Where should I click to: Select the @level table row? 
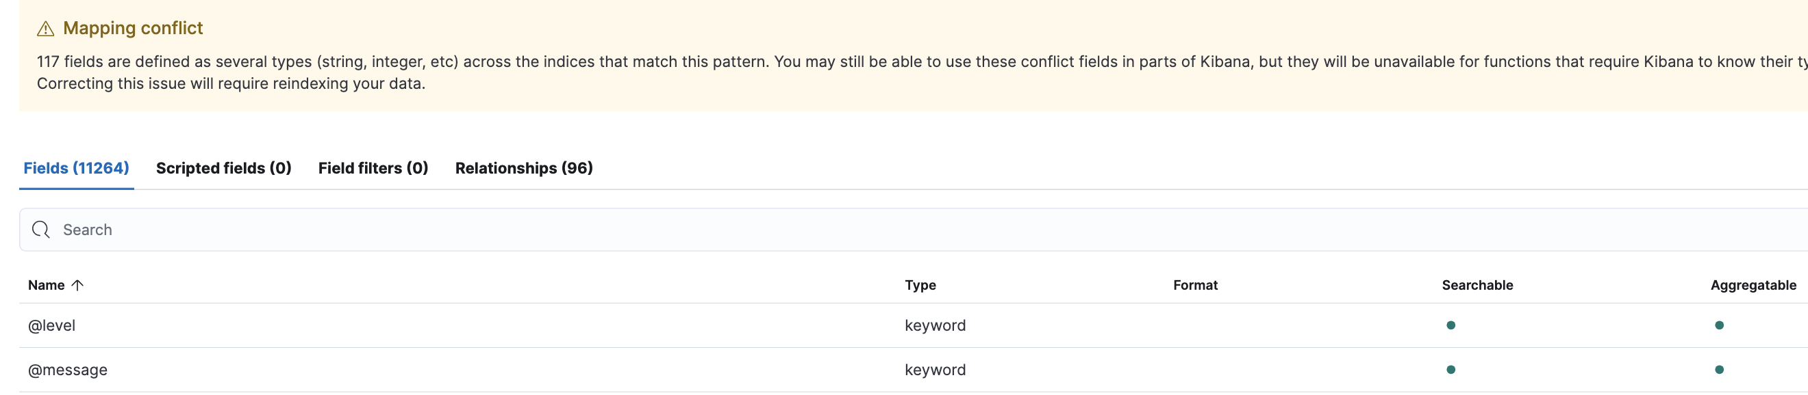(x=491, y=325)
